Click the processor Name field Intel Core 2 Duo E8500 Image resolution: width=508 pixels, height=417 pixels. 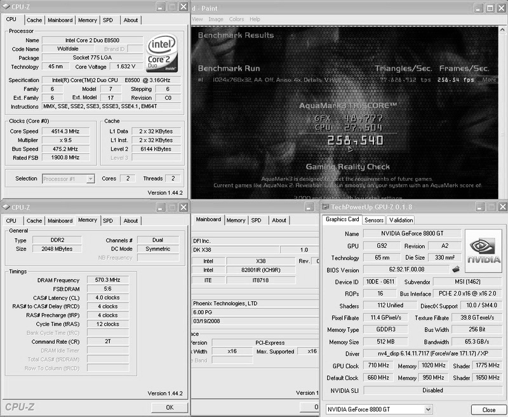coord(92,40)
